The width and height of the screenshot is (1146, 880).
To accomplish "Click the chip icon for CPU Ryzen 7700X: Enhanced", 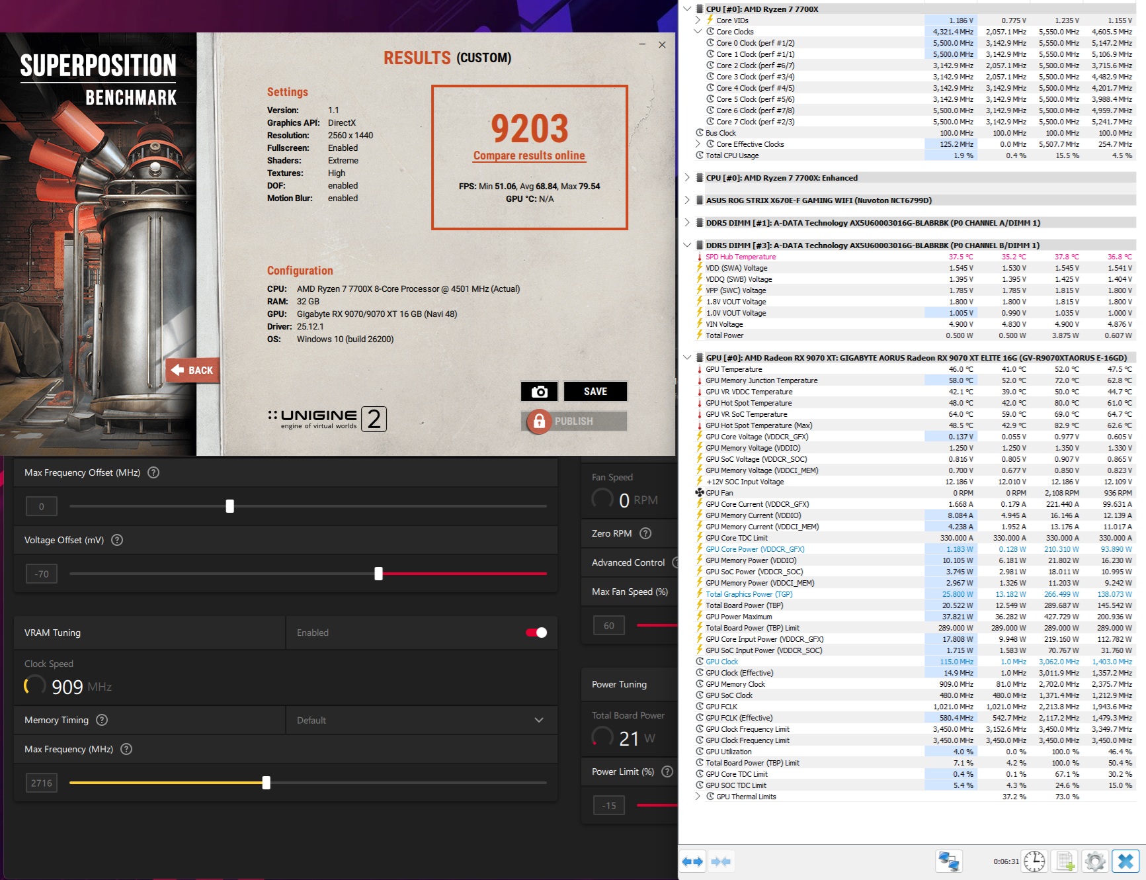I will pos(700,178).
